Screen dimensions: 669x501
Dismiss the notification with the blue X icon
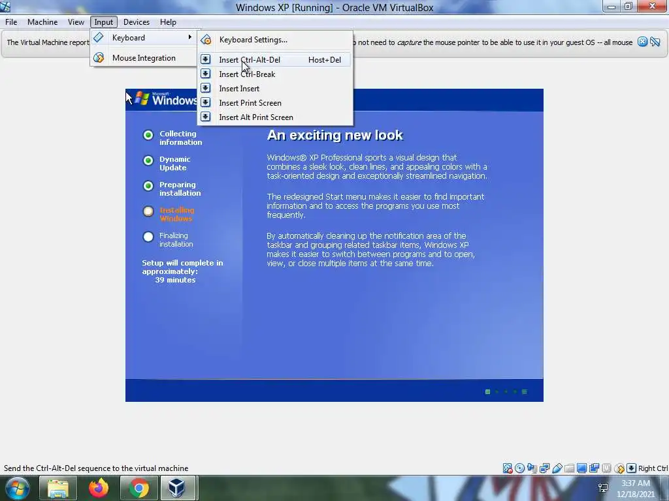pos(643,42)
